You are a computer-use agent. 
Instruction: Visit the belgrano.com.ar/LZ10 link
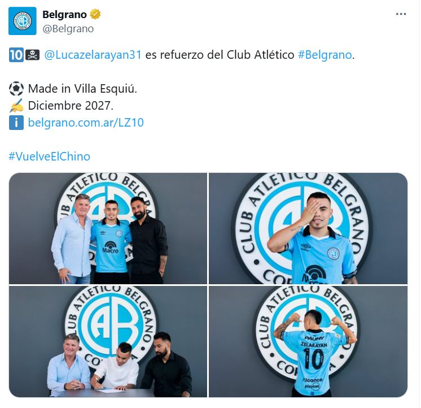point(86,123)
